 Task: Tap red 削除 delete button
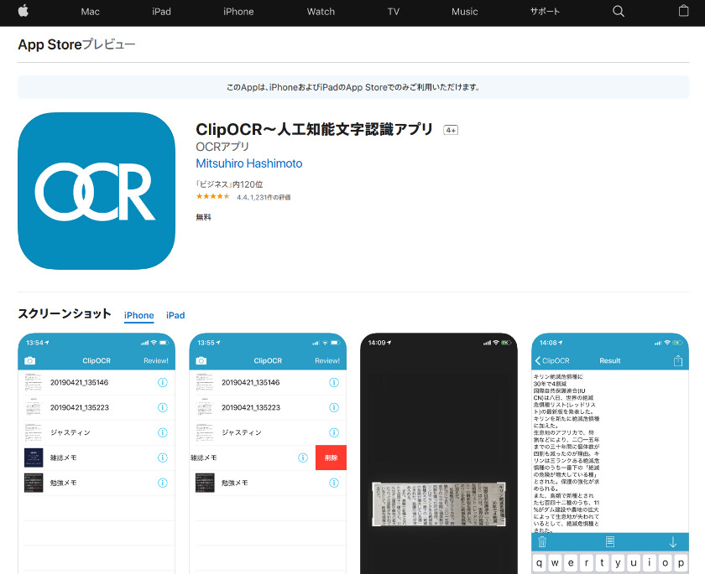coord(331,458)
